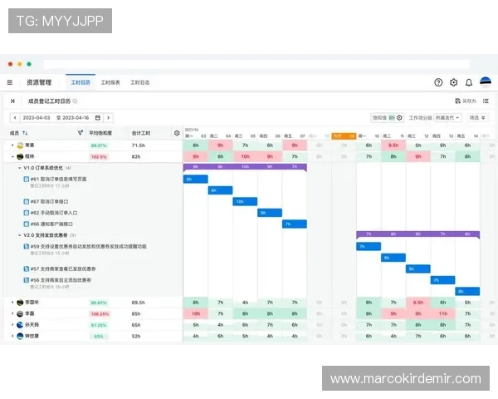
Task: Click the orange 今天 date header
Action: pos(344,135)
